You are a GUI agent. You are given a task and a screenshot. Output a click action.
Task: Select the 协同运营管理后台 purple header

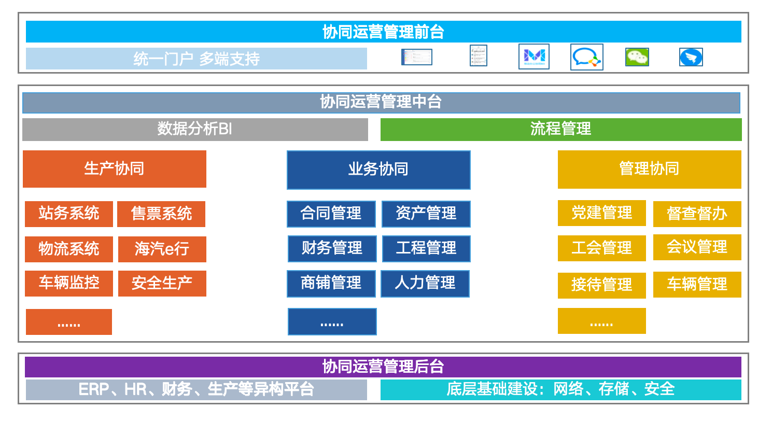coord(383,367)
